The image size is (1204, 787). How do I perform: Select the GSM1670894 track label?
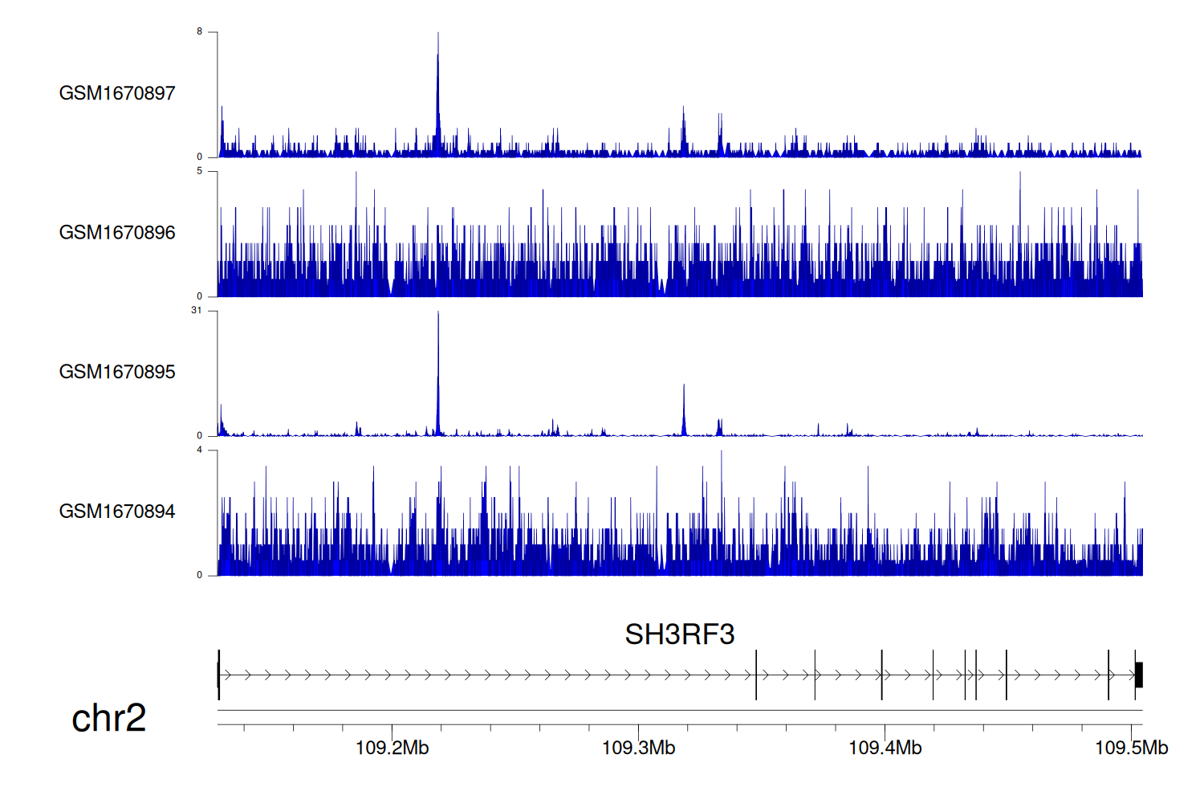click(x=117, y=512)
